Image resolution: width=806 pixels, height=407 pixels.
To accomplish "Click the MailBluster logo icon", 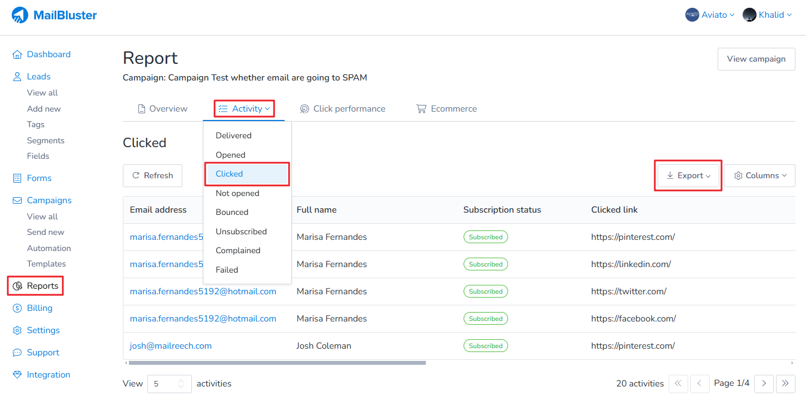I will [20, 15].
